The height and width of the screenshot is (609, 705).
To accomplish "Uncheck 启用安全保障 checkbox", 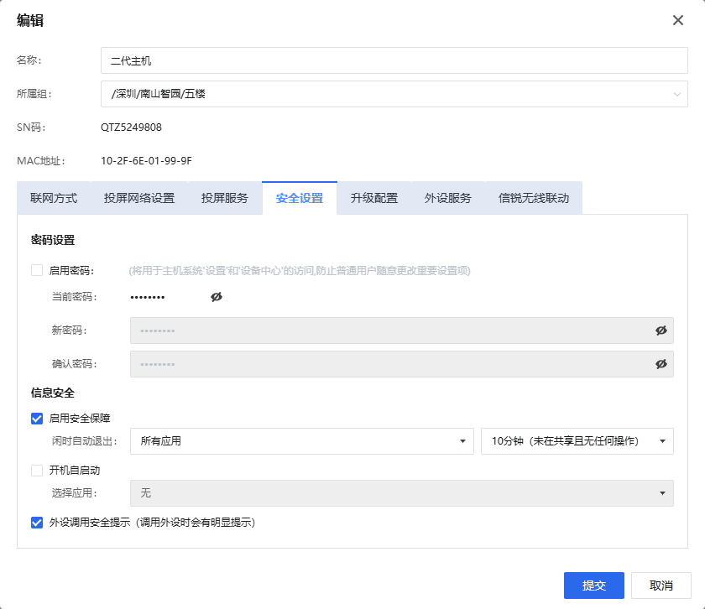I will [x=37, y=418].
